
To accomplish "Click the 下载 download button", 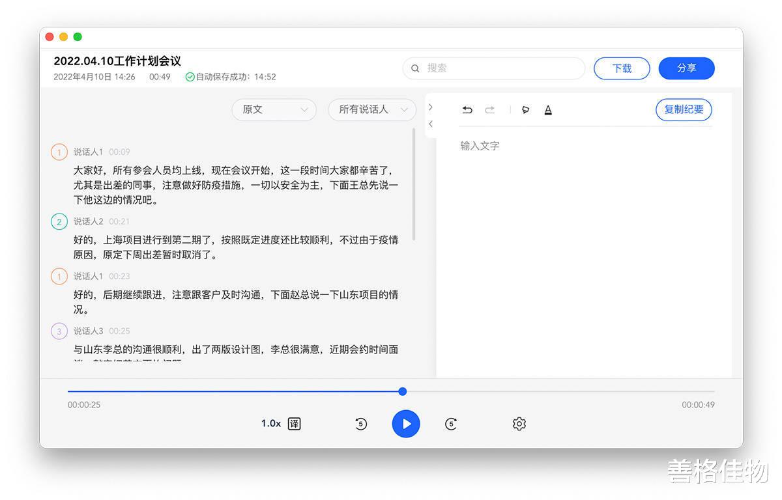I will click(621, 68).
